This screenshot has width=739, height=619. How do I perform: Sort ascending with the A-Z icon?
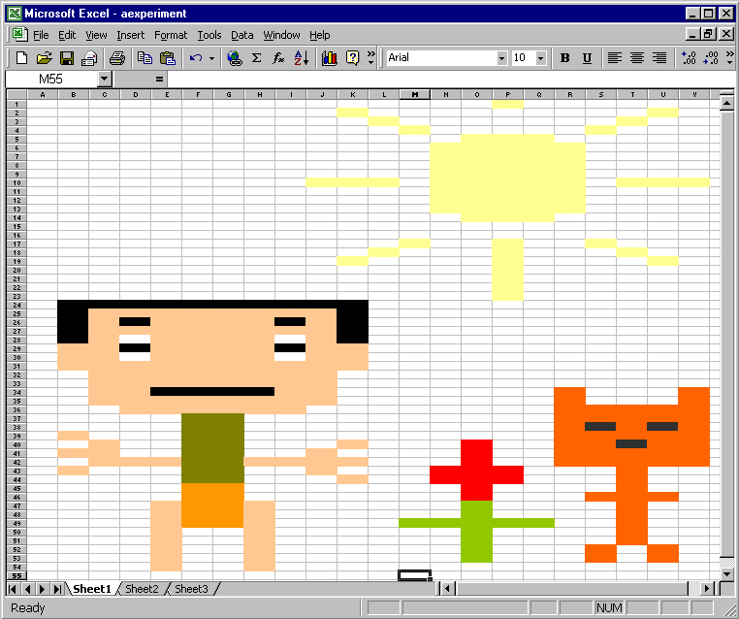301,58
